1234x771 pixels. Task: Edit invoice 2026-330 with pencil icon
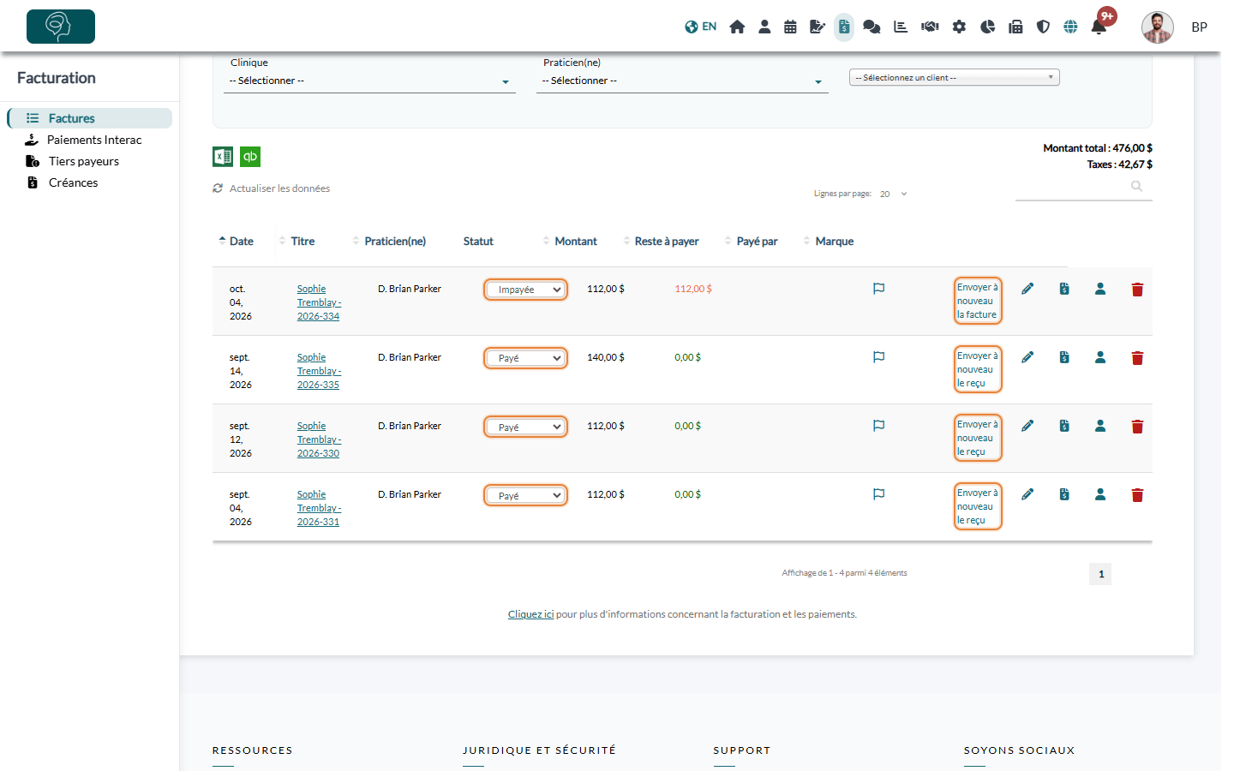pyautogui.click(x=1027, y=426)
